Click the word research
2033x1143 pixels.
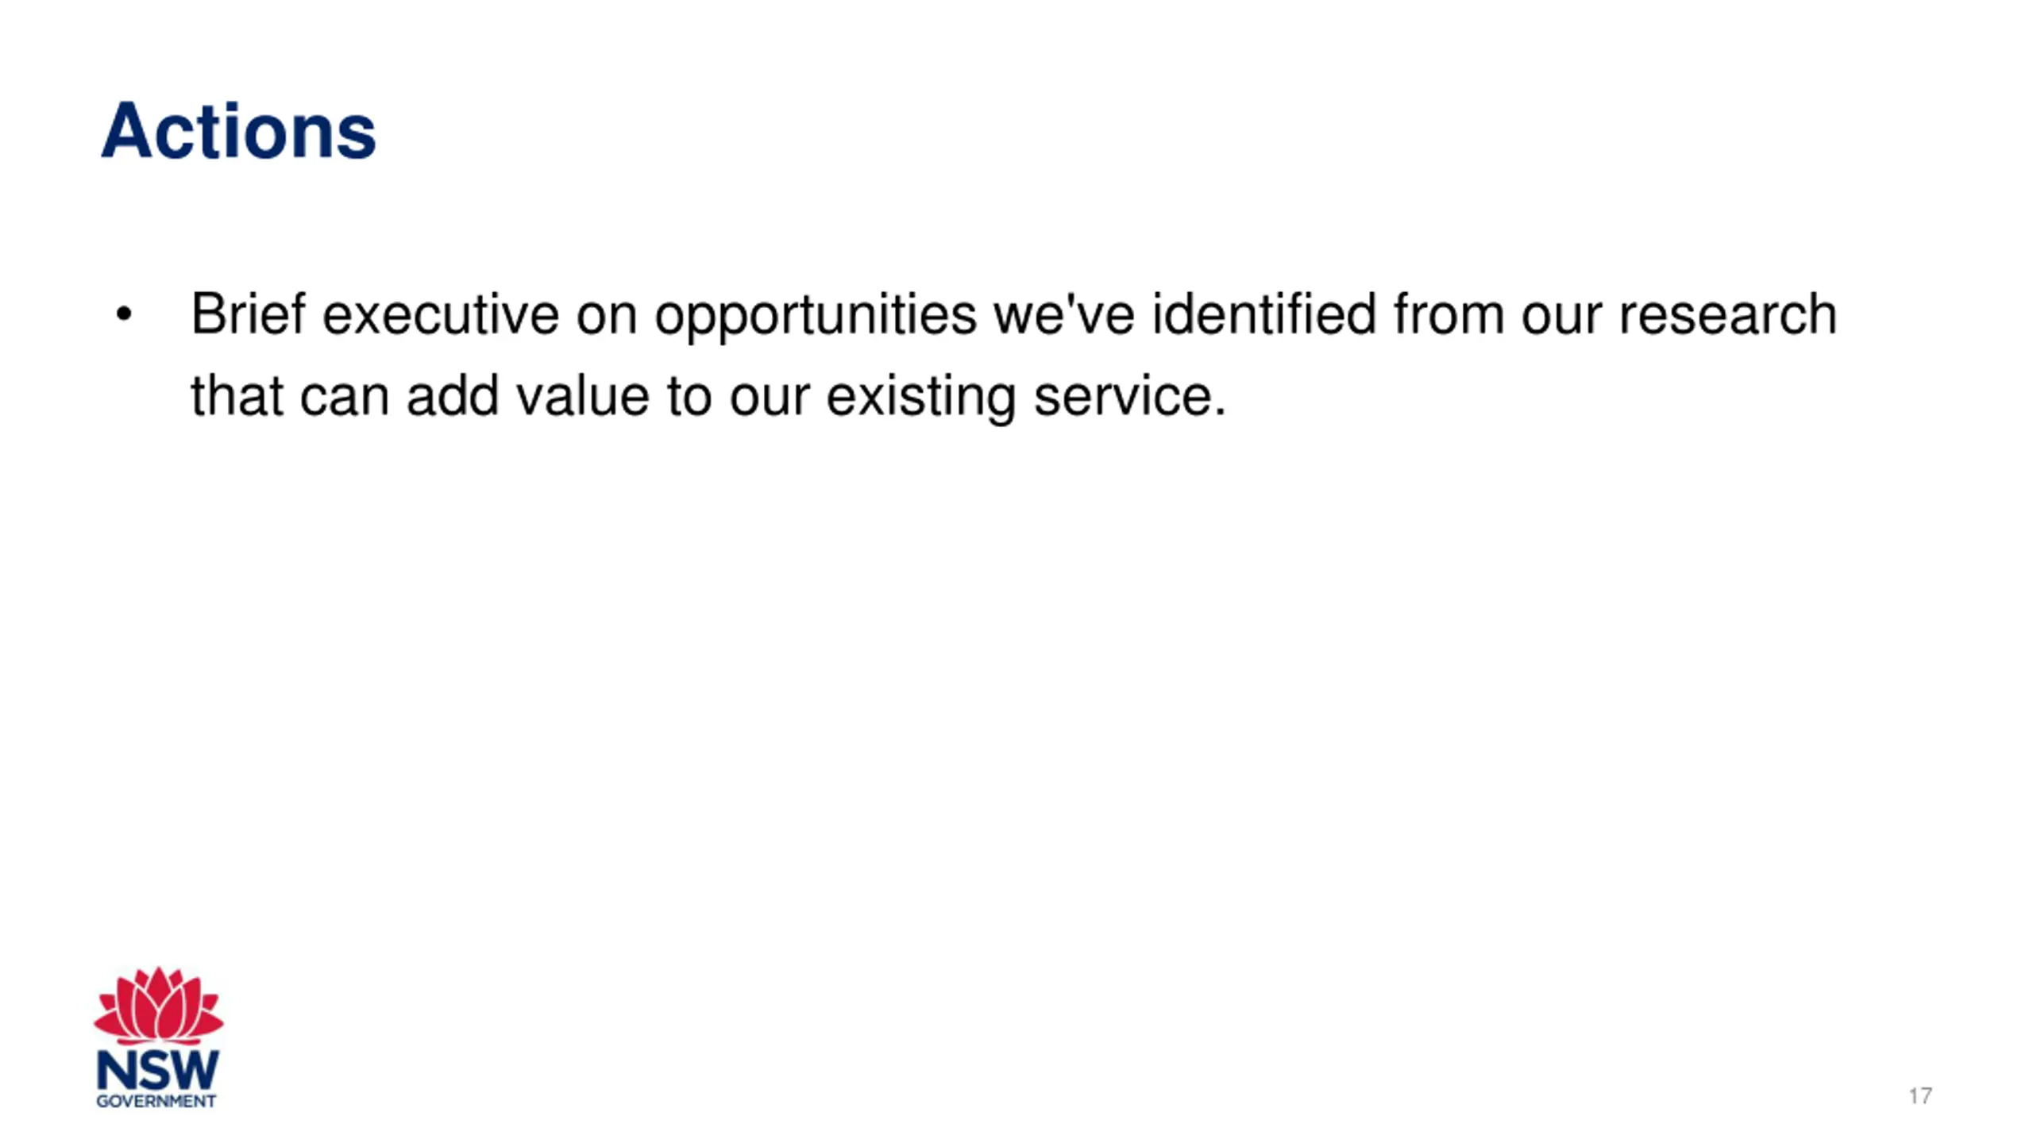(1728, 314)
